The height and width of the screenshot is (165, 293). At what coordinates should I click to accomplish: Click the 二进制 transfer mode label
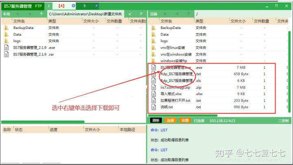point(283,121)
